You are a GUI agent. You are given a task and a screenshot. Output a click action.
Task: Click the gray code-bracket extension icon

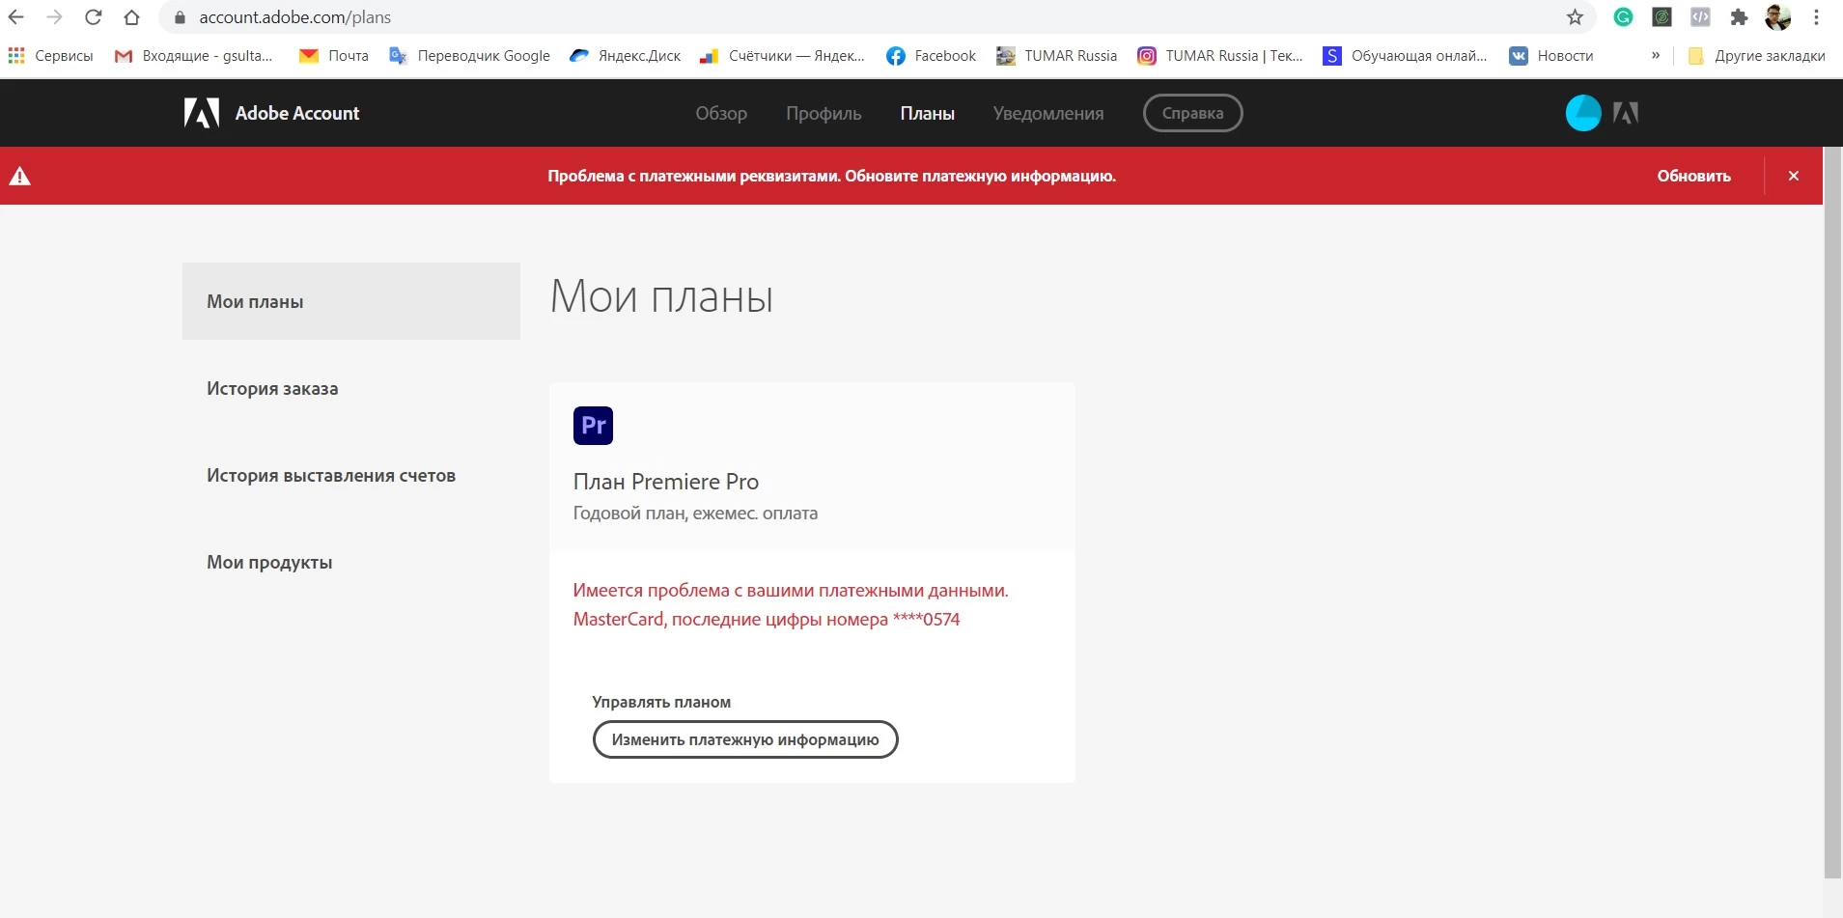[x=1700, y=17]
